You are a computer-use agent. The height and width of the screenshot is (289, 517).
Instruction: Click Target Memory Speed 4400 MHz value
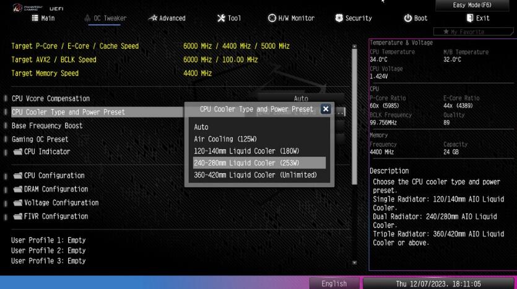198,73
